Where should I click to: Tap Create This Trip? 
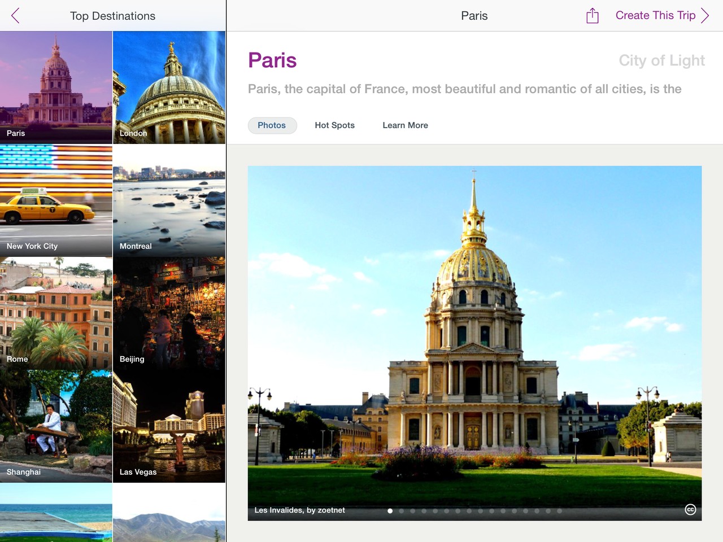pos(655,16)
